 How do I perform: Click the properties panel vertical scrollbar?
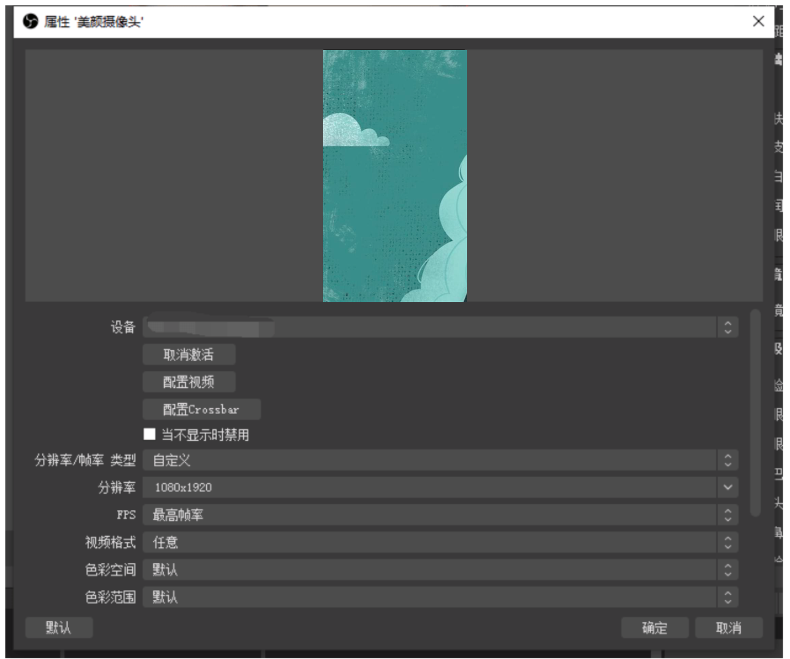(x=755, y=413)
